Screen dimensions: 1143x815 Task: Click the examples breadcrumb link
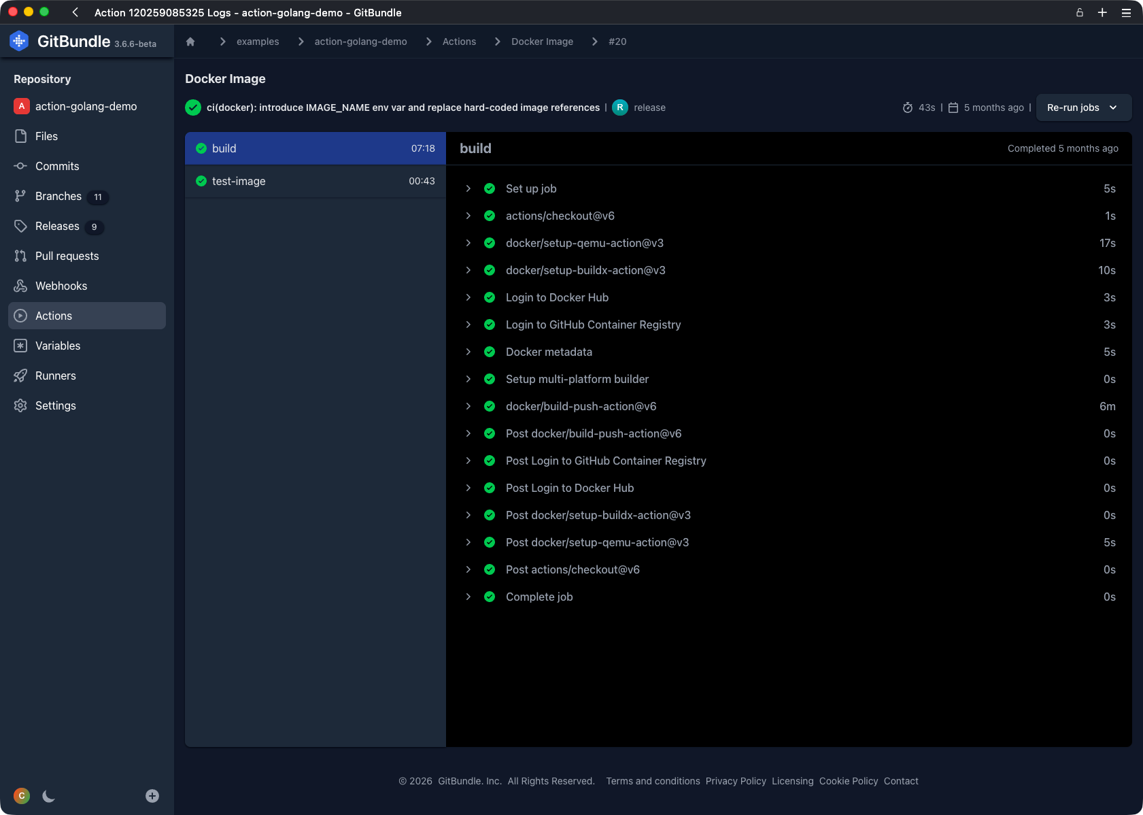tap(258, 41)
